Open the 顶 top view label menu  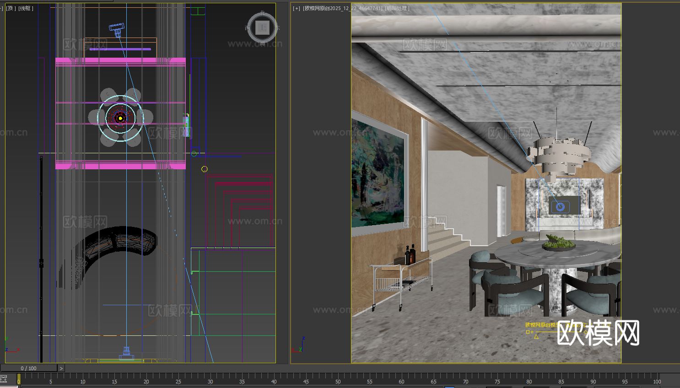point(11,8)
